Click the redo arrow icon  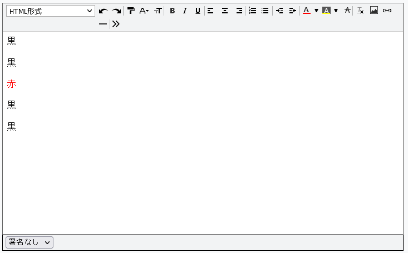[116, 11]
